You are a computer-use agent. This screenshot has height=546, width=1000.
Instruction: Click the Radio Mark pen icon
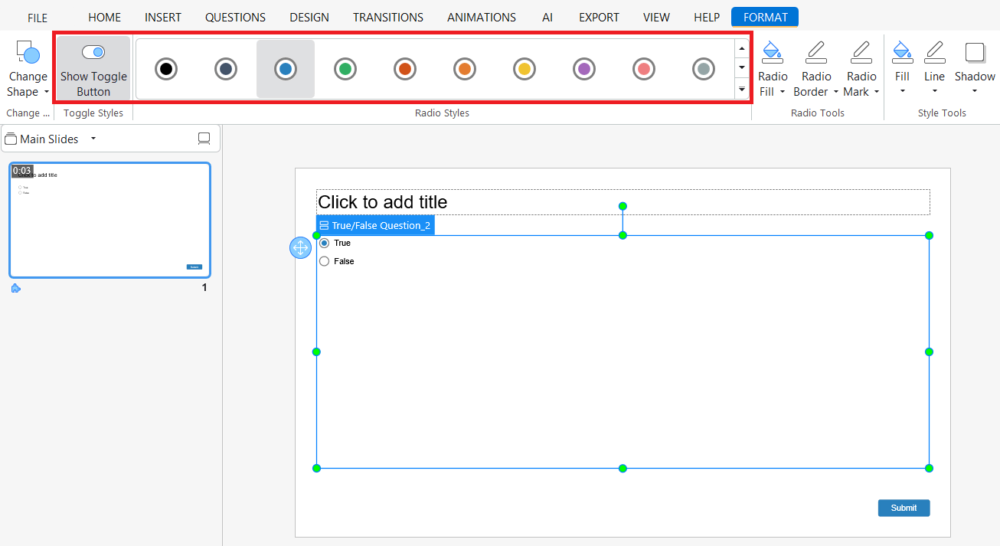tap(861, 52)
